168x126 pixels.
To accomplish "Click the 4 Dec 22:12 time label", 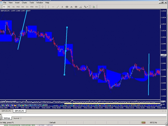I will click(x=130, y=108).
